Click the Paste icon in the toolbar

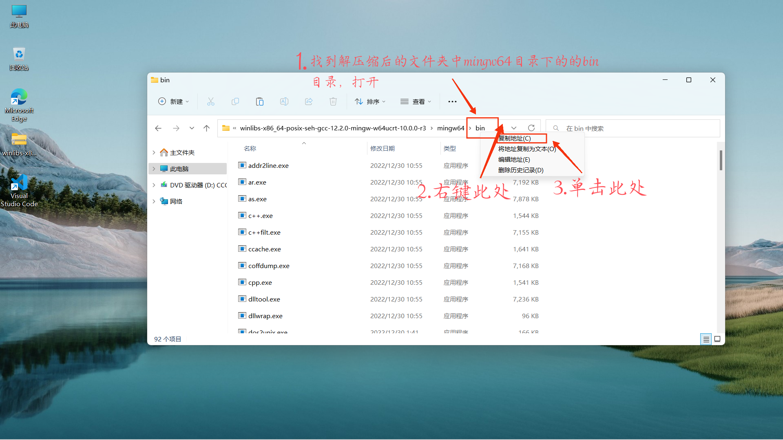coord(260,101)
